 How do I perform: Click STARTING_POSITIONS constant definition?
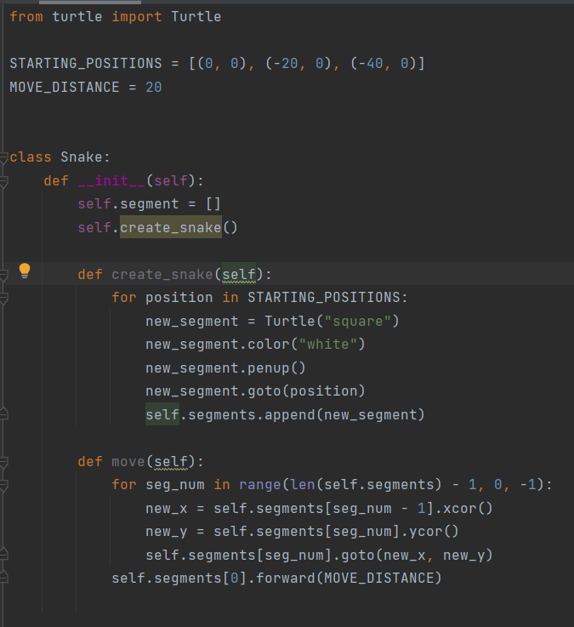coord(86,63)
